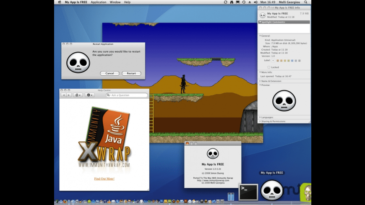Click the Mon 16:49 clock

268,2
